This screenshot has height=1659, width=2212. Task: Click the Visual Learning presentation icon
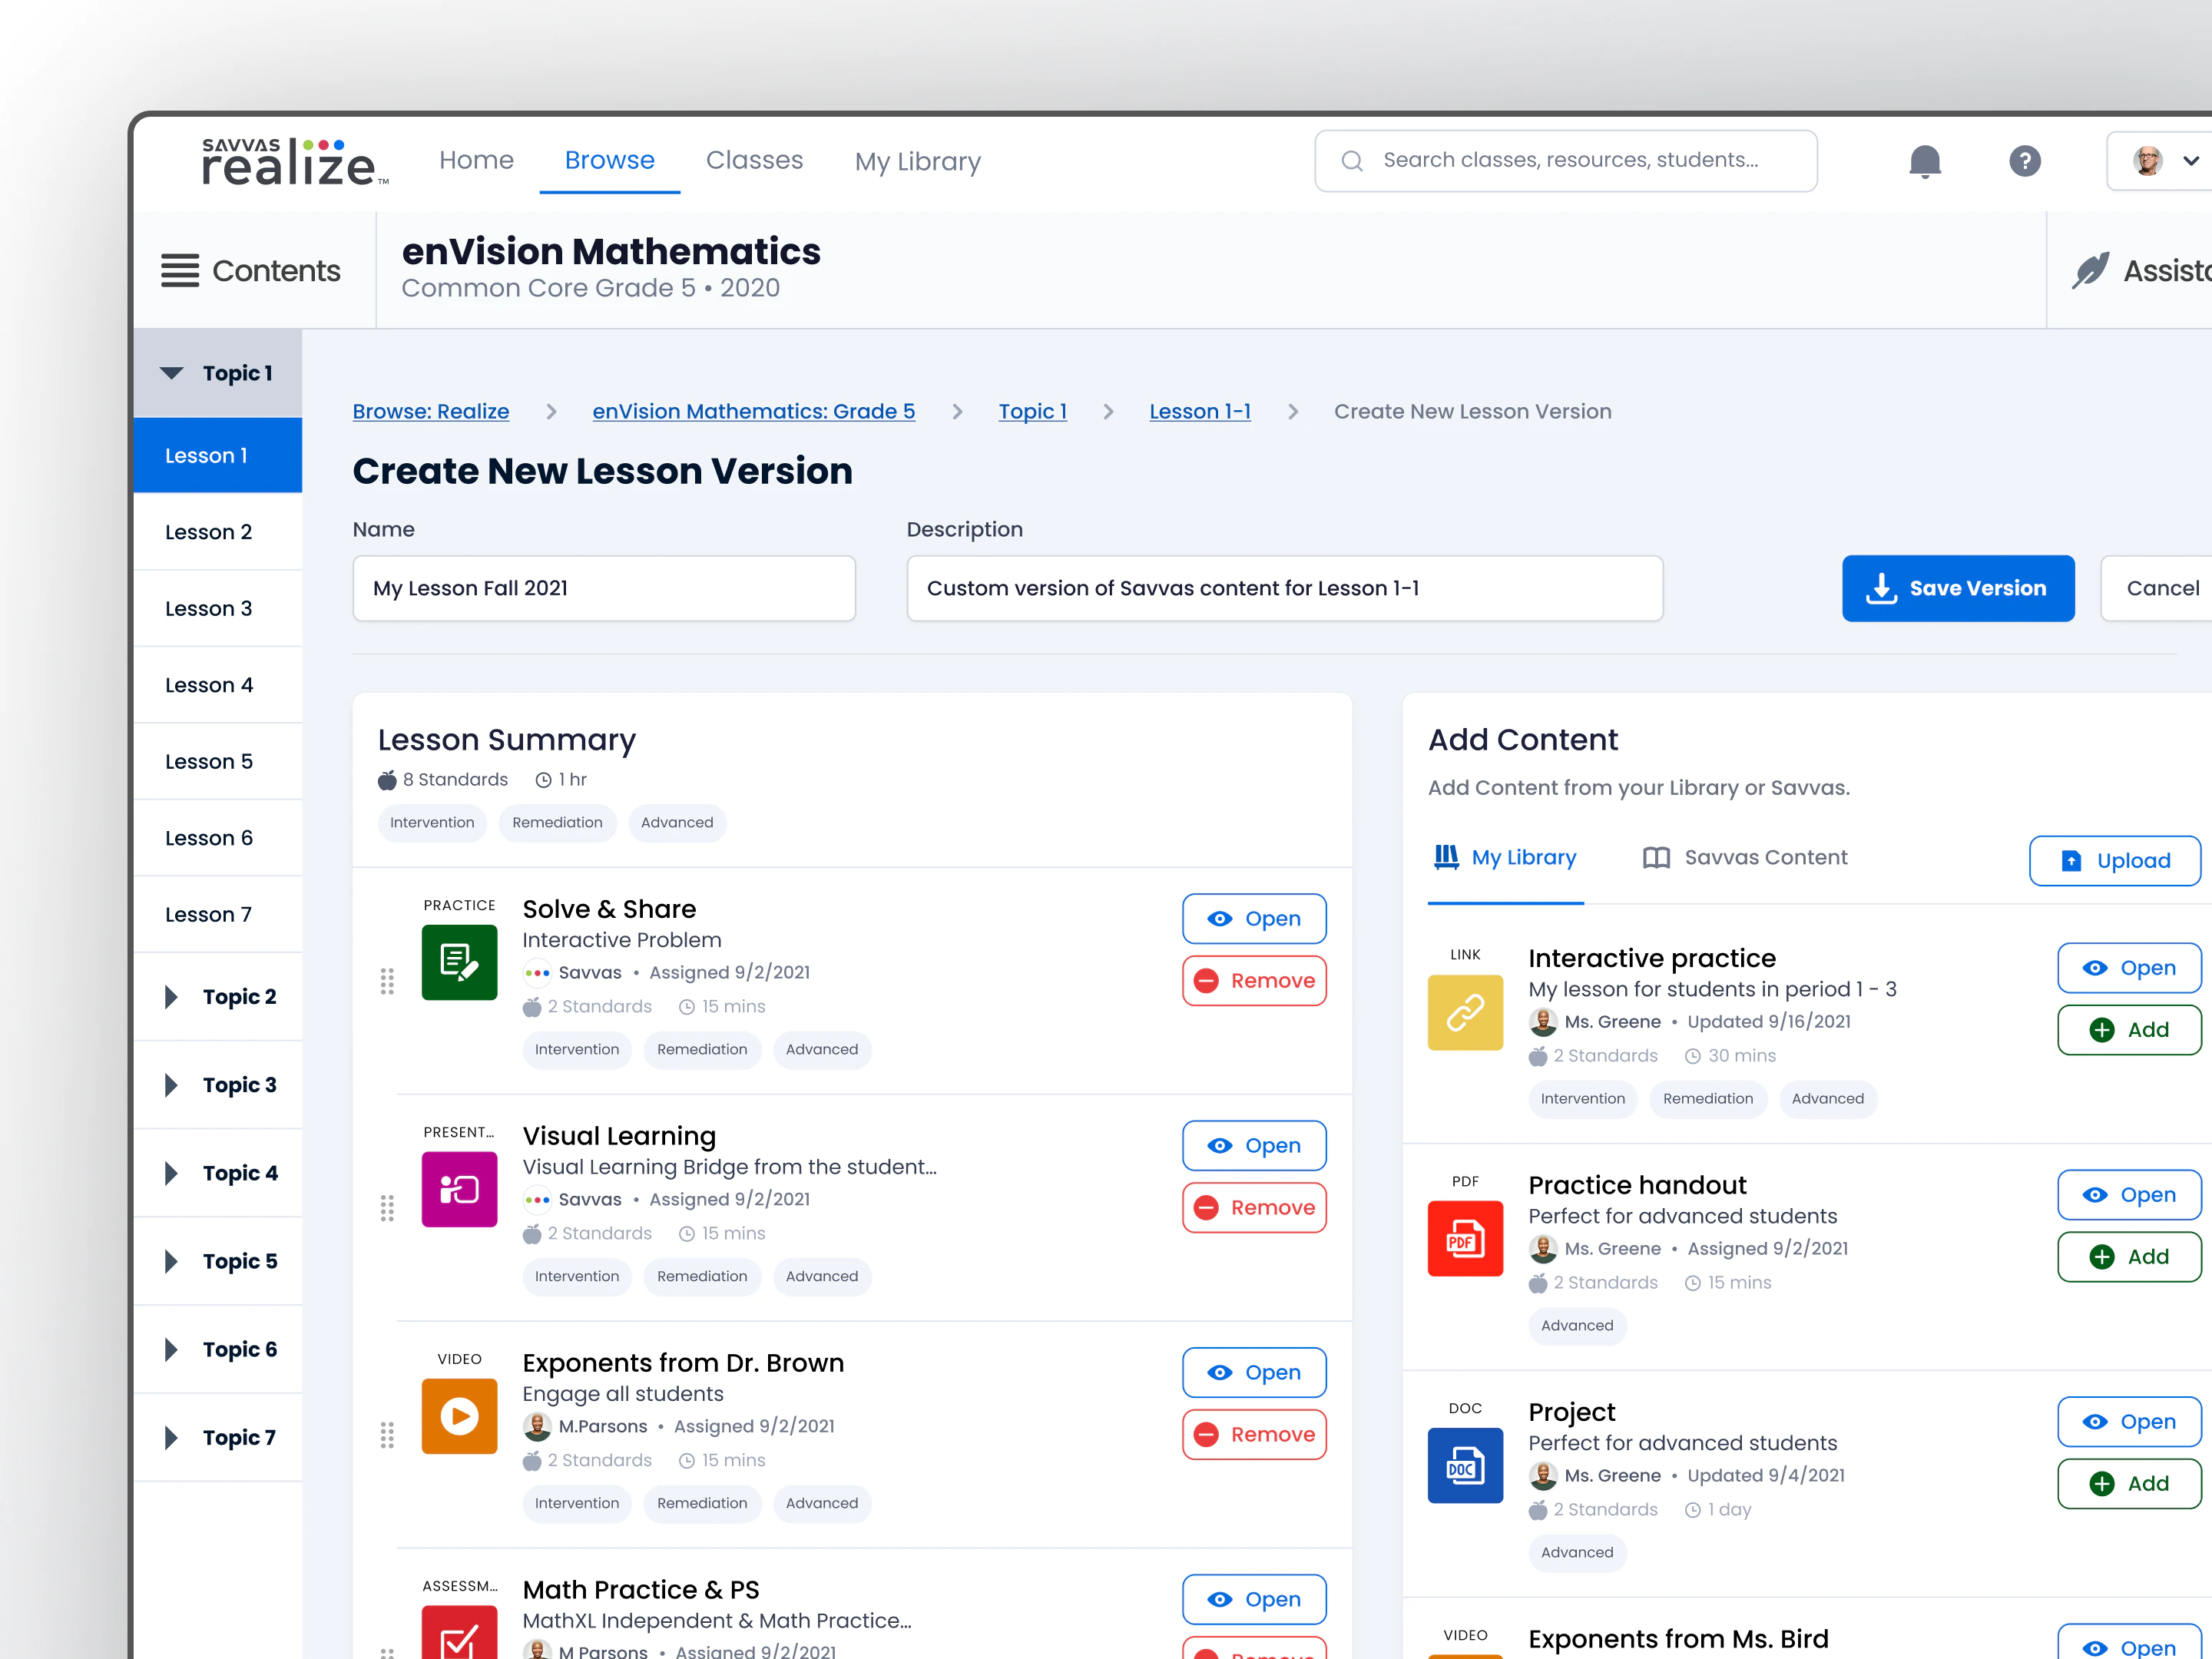tap(459, 1189)
